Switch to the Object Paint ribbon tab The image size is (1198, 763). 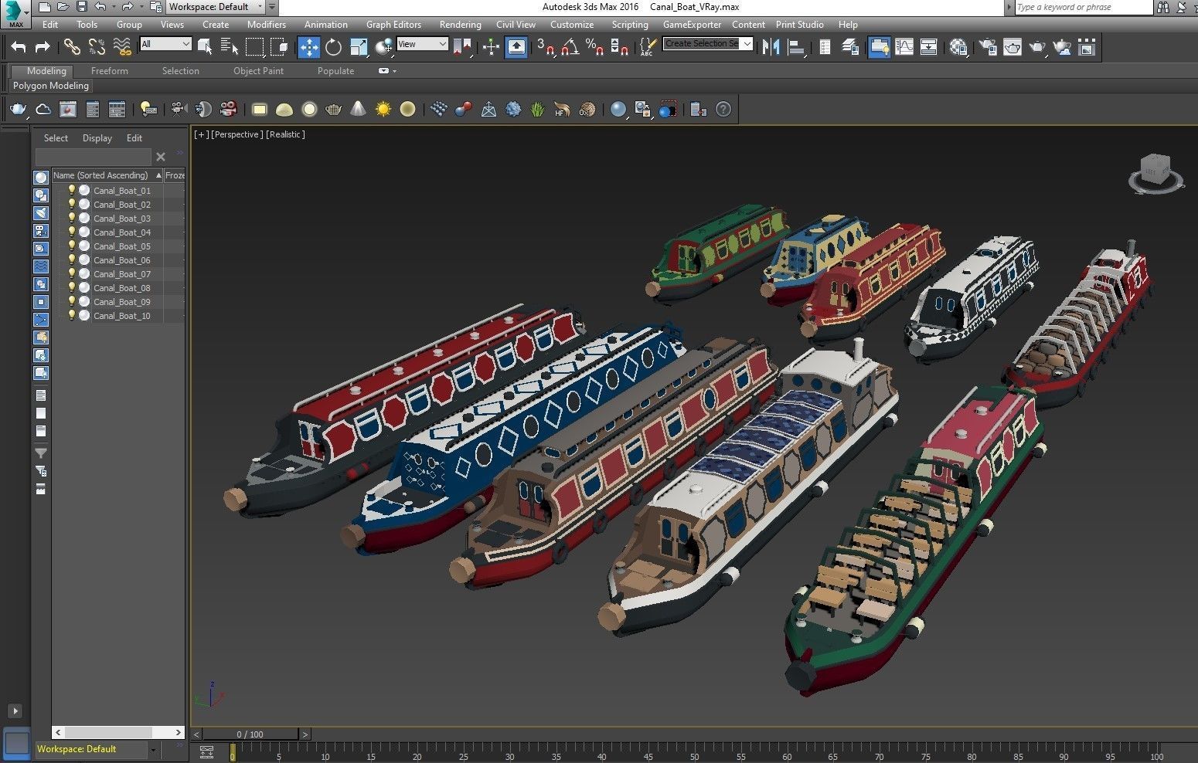point(258,71)
